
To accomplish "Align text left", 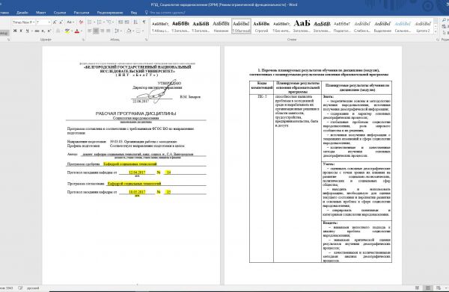I will 90,31.
